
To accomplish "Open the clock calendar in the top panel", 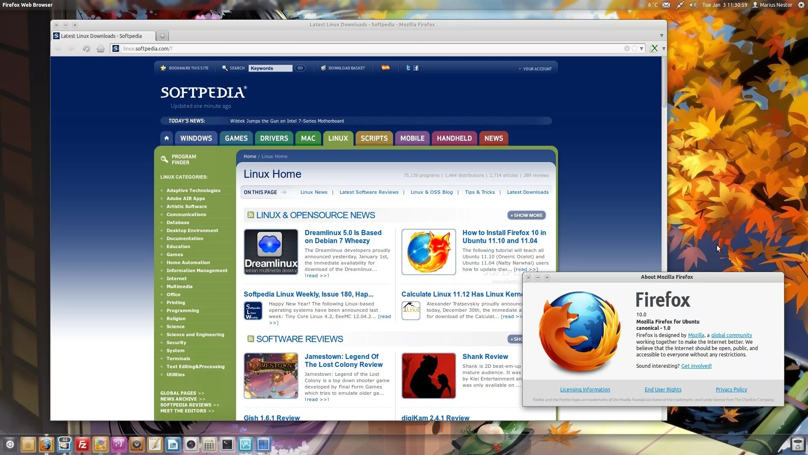I will [x=725, y=5].
